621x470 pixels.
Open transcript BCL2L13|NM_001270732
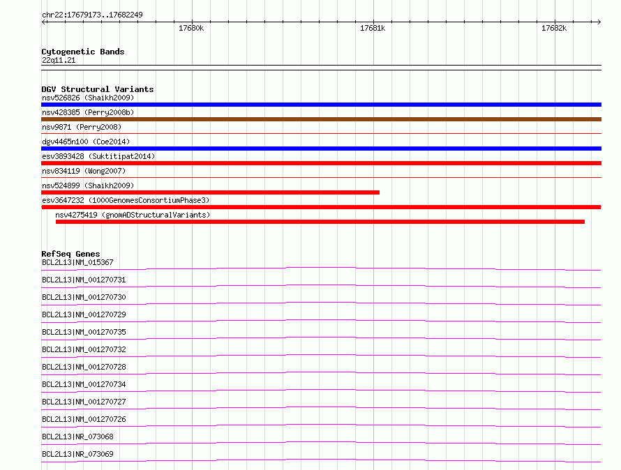click(84, 349)
